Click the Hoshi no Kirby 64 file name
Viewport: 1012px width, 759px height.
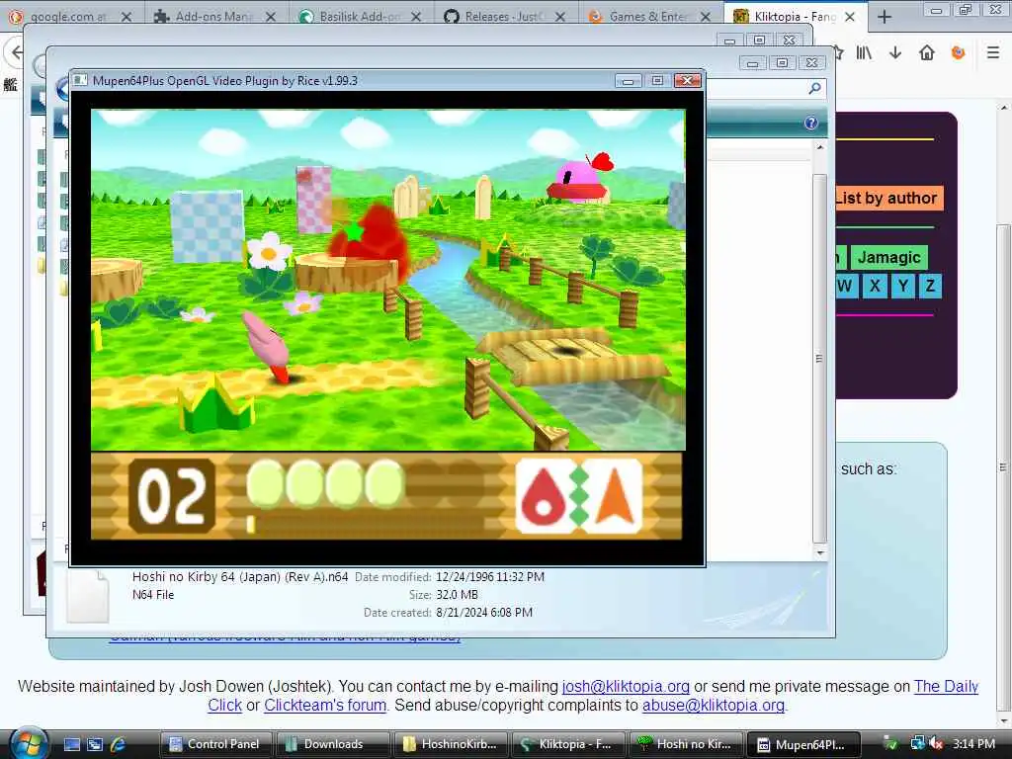pos(240,577)
